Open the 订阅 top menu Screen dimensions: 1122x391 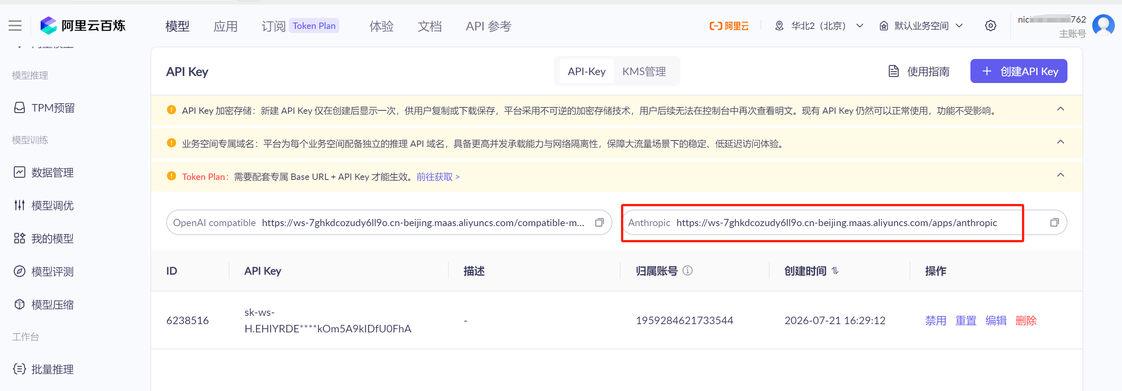[273, 26]
